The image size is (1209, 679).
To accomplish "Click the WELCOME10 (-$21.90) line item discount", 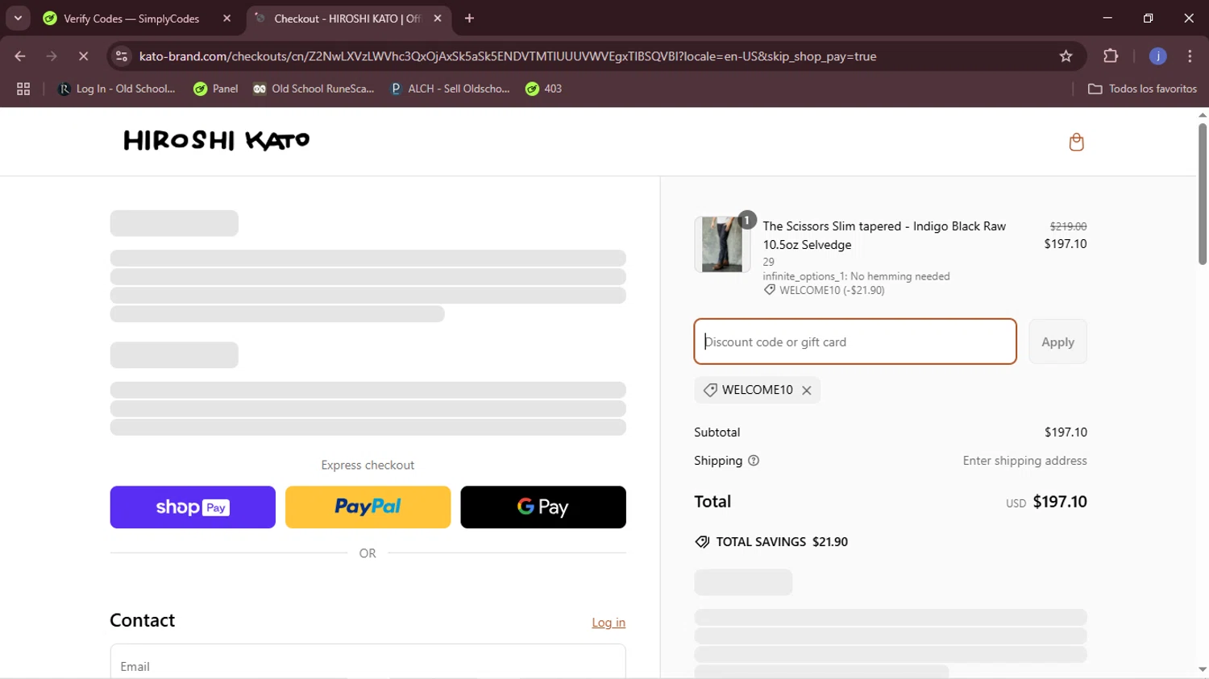I will coord(825,290).
